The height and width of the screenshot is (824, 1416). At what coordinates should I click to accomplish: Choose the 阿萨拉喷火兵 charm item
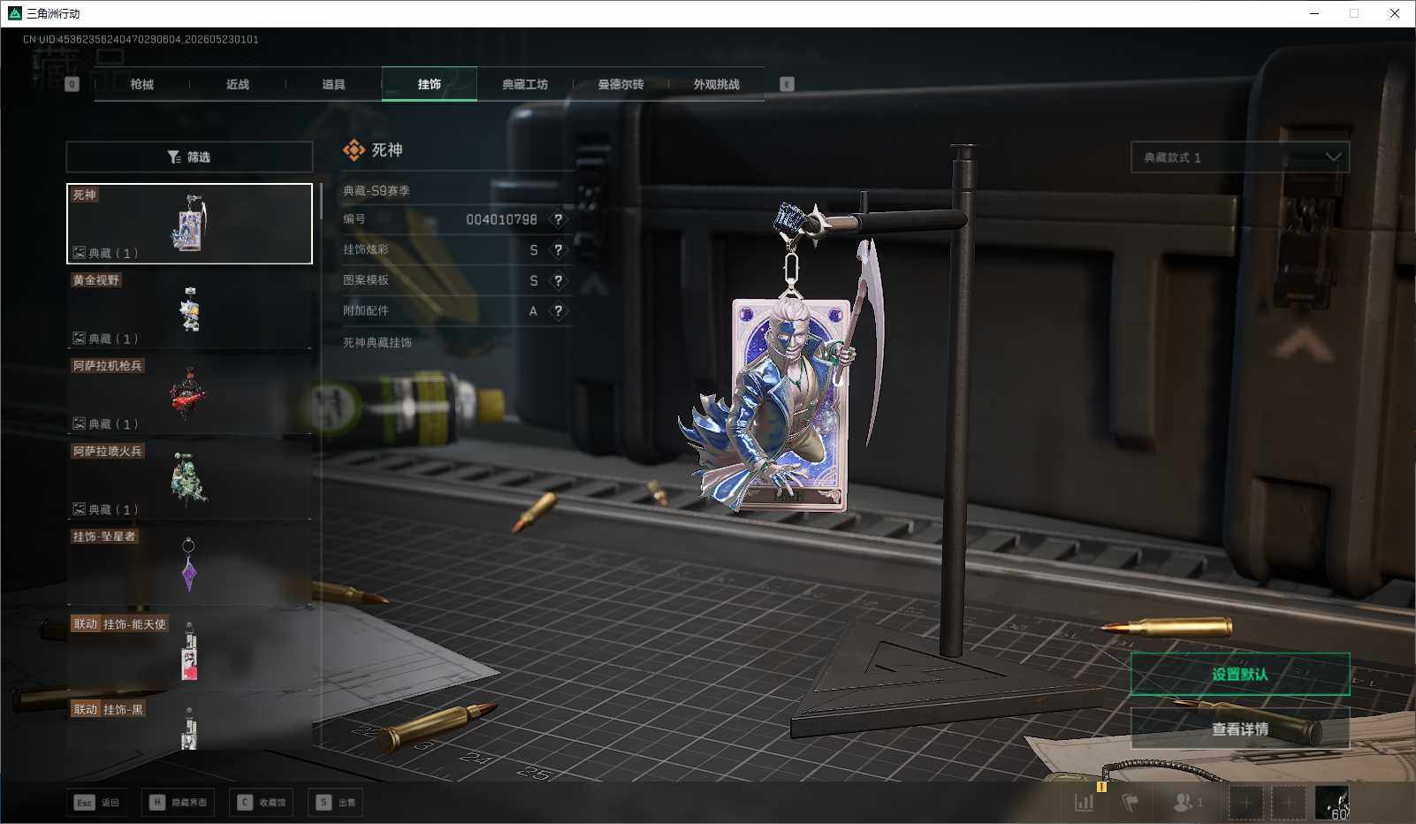click(x=189, y=480)
